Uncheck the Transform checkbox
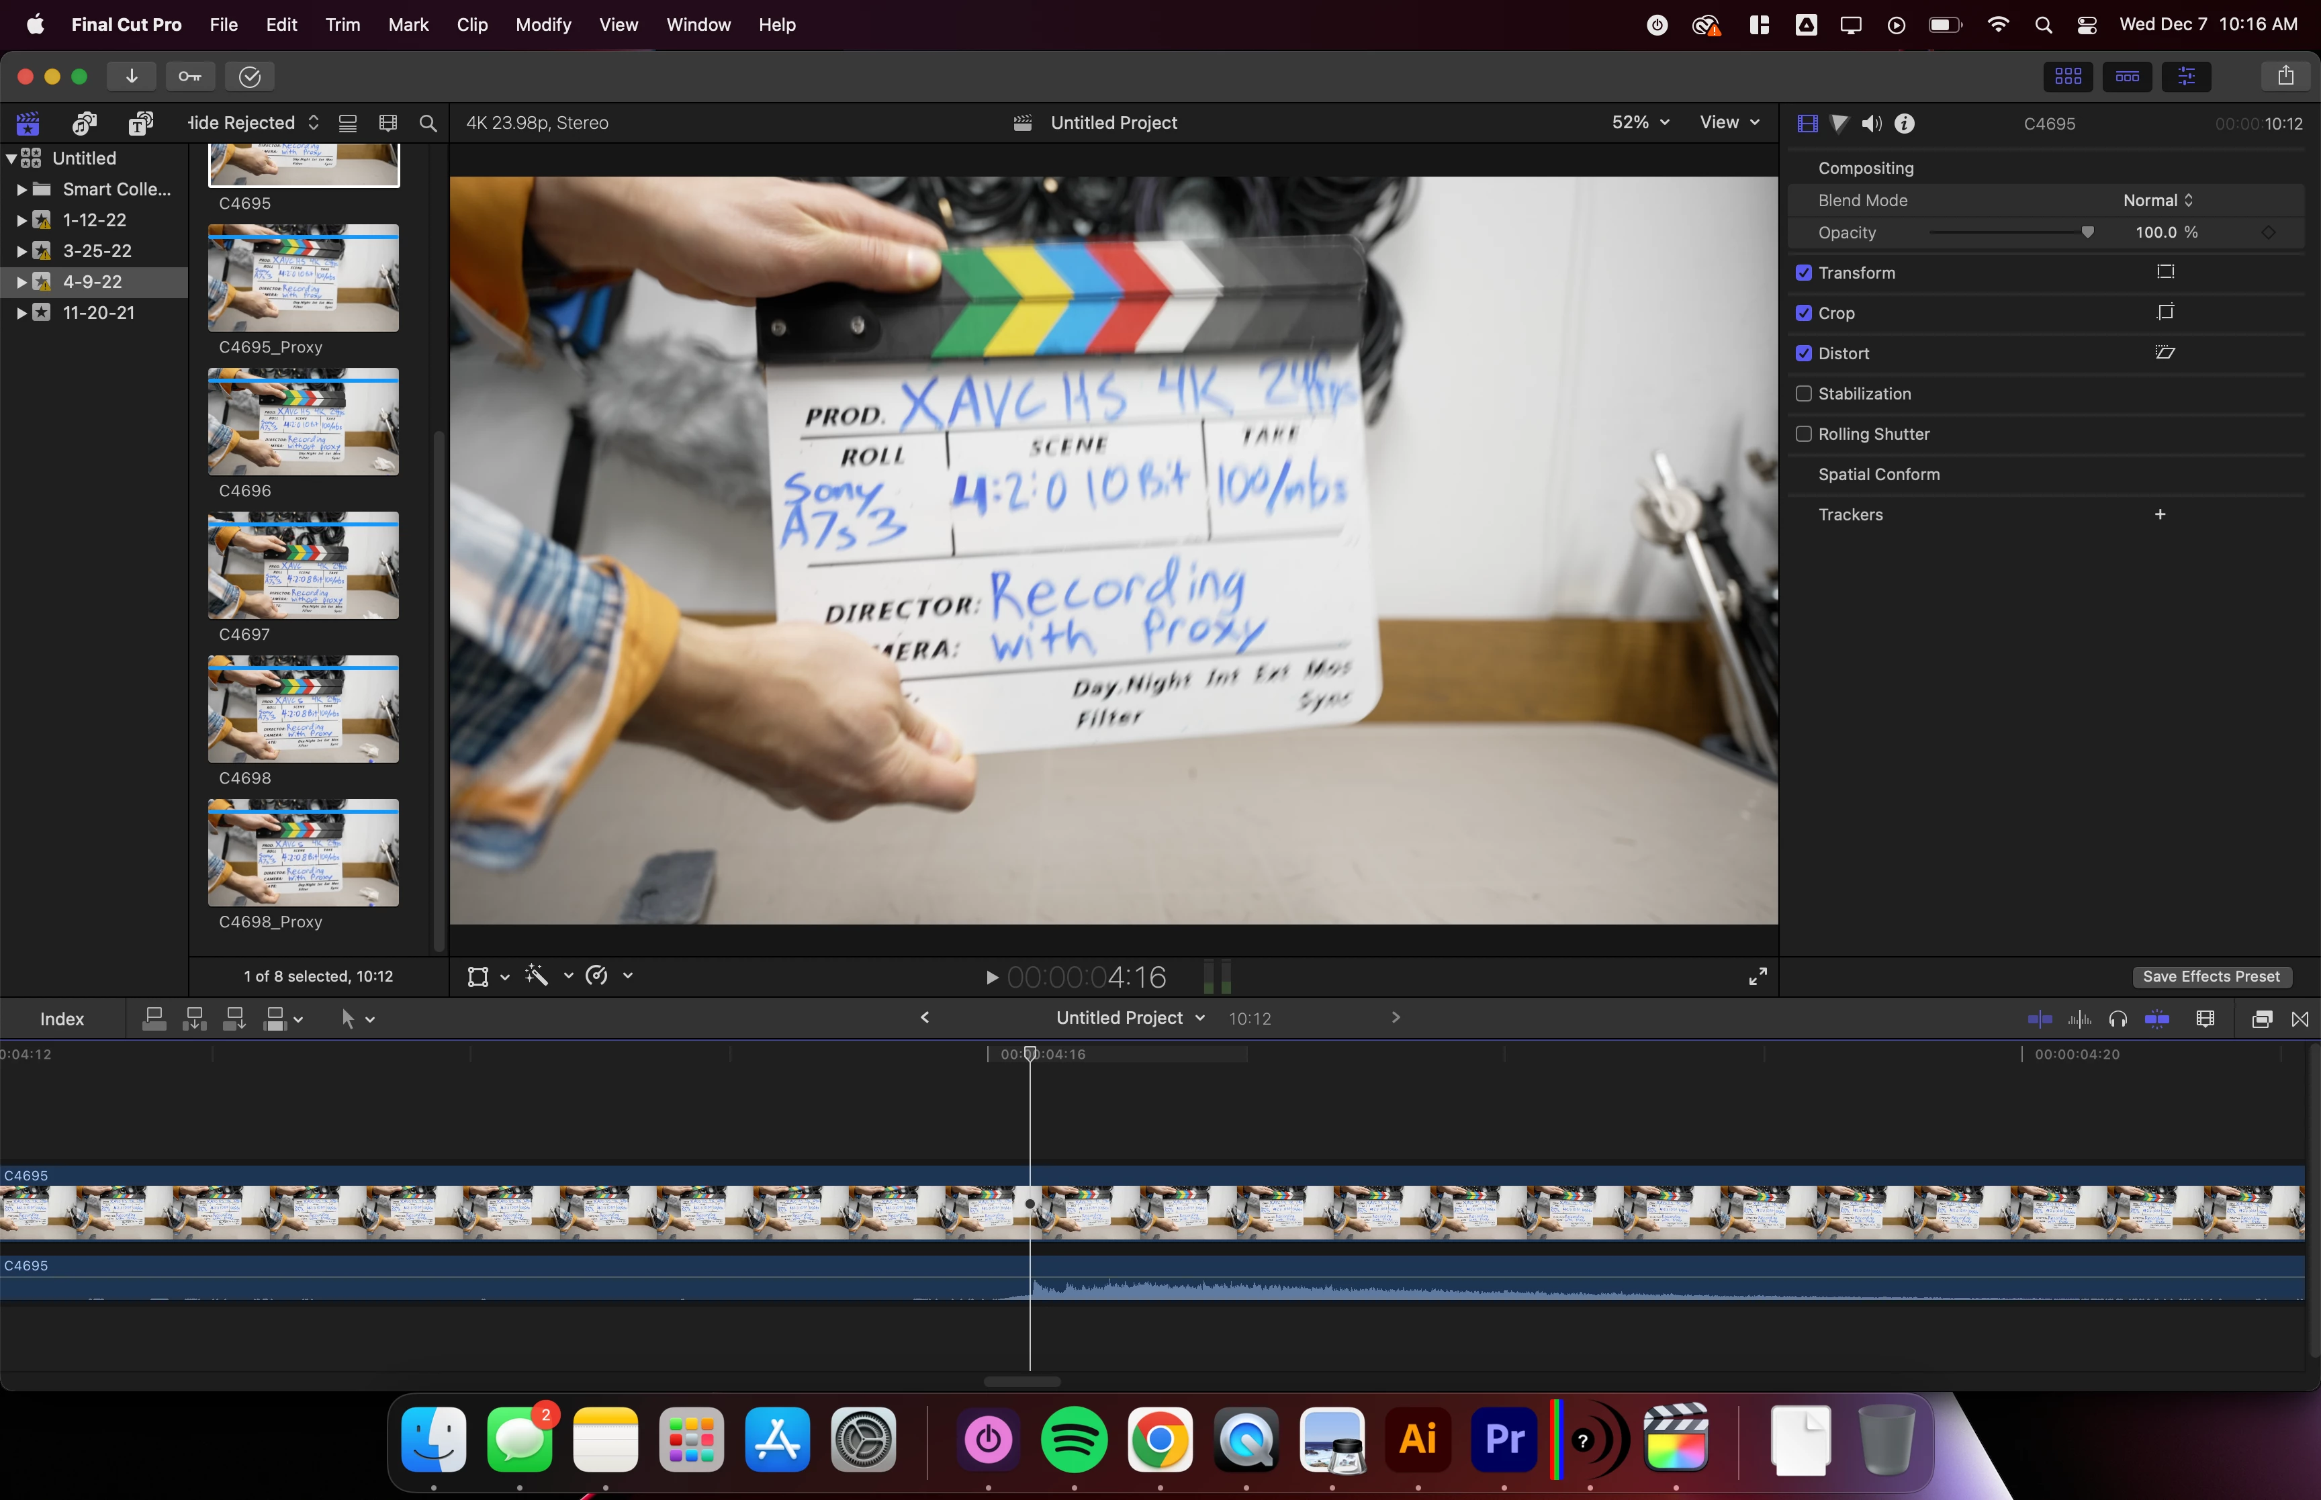Image resolution: width=2321 pixels, height=1500 pixels. [x=1804, y=273]
